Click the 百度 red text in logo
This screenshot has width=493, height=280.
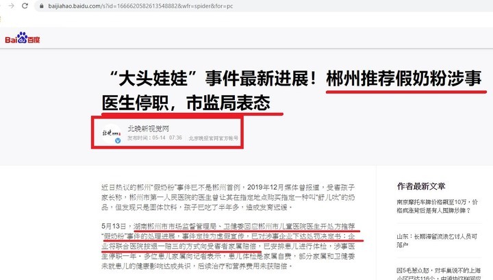click(x=34, y=40)
